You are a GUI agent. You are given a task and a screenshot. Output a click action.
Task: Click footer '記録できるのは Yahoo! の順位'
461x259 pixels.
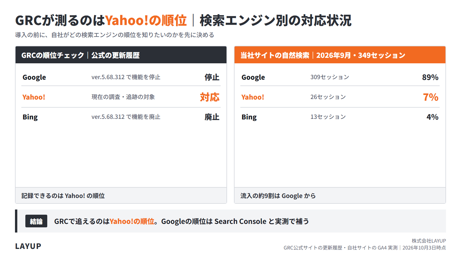pos(63,196)
